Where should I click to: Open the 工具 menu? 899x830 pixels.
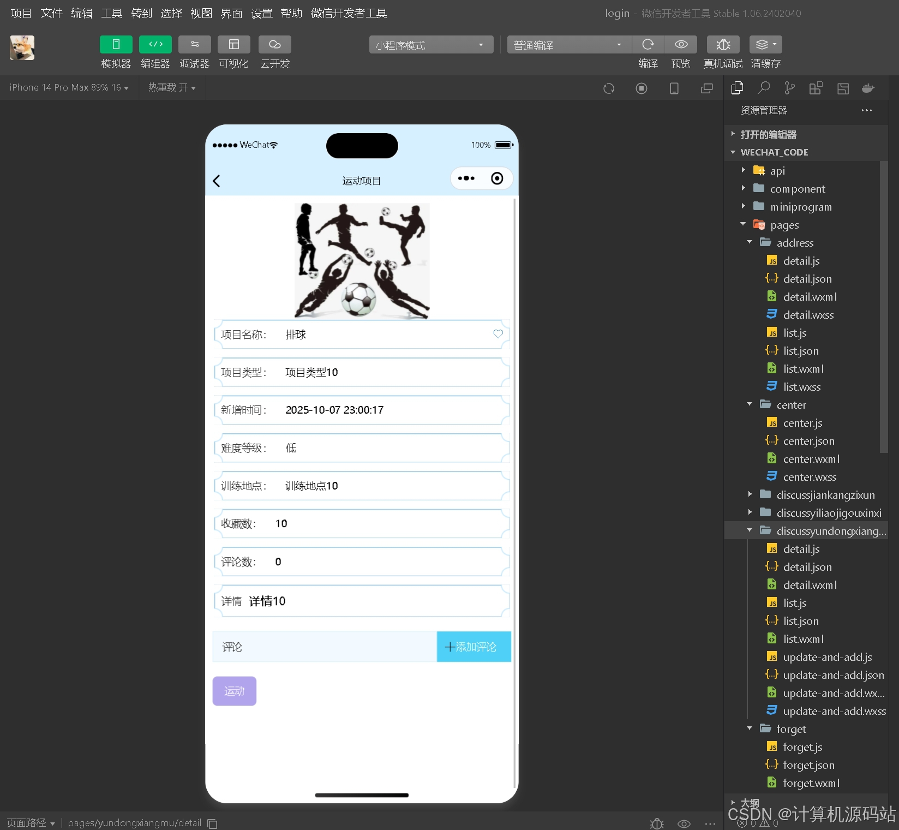[x=112, y=13]
